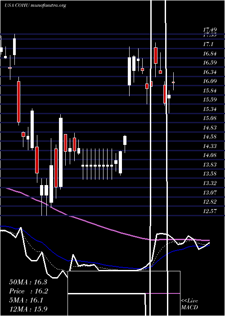This screenshot has height=316, width=225.
Task: Click the 13.07 price axis label
Action: pos(210,192)
